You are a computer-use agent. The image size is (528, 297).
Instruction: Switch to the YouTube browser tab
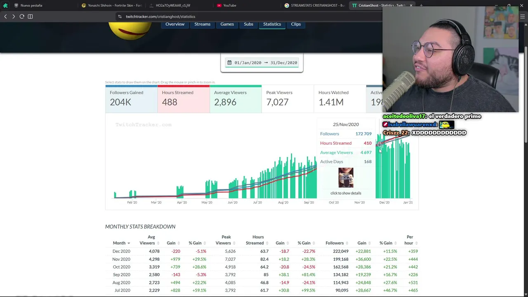click(229, 5)
